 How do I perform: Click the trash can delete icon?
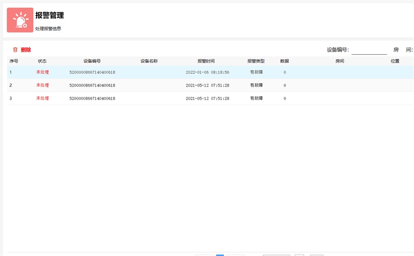click(15, 50)
